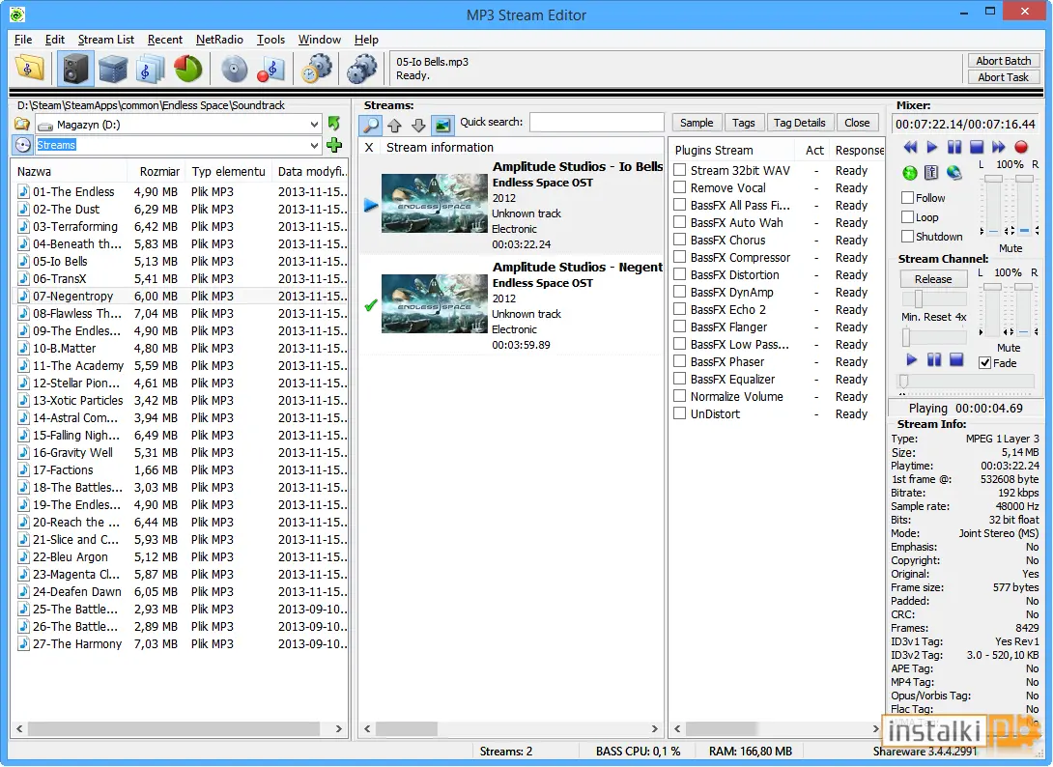
Task: Open the music folder toolbar icon
Action: 30,70
